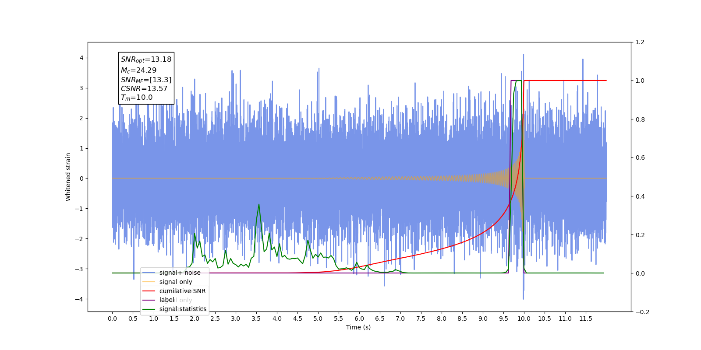Click the green line swatch in the legend
This screenshot has height=350, width=701.
pos(149,309)
